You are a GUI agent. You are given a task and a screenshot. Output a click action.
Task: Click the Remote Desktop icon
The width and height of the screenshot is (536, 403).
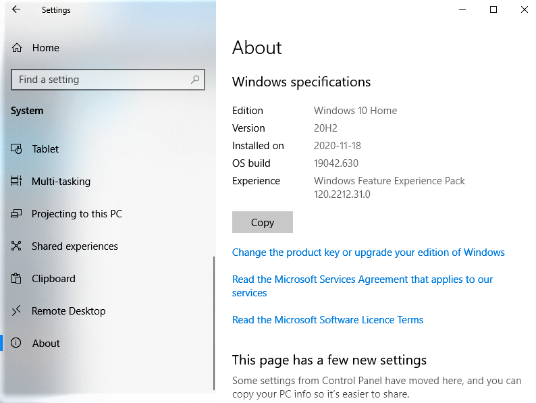click(x=16, y=311)
